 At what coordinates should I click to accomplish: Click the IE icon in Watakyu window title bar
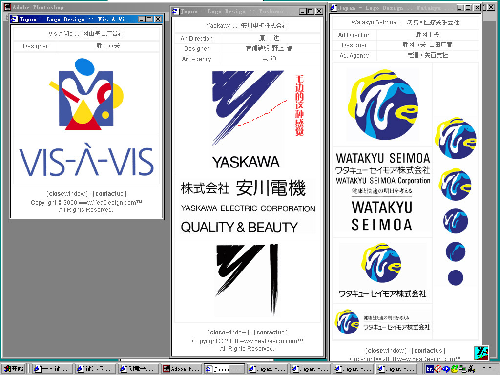[x=333, y=8]
